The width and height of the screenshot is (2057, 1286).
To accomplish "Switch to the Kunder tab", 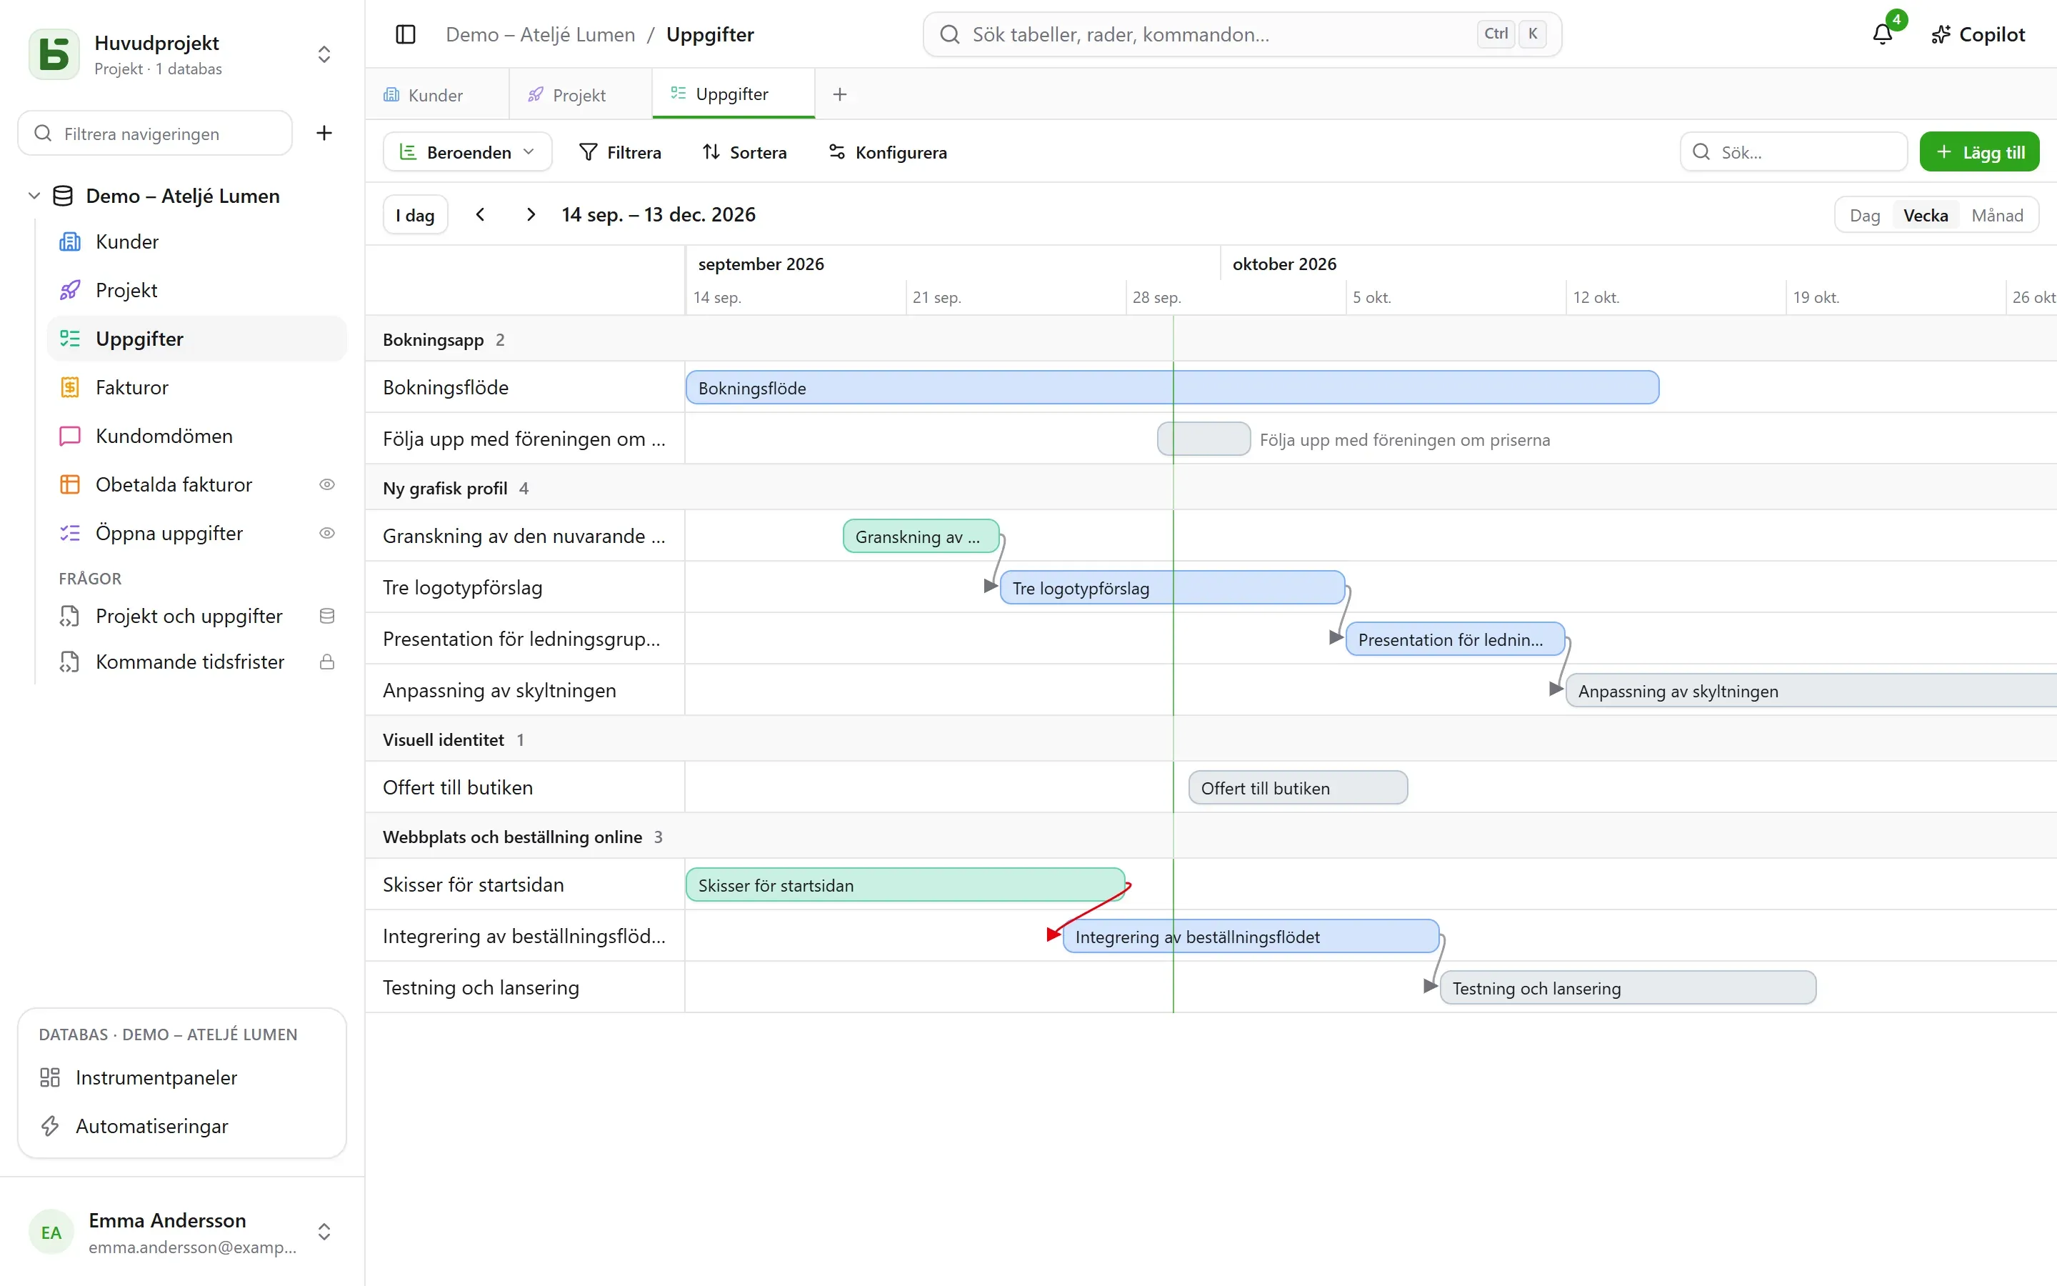I will click(437, 94).
